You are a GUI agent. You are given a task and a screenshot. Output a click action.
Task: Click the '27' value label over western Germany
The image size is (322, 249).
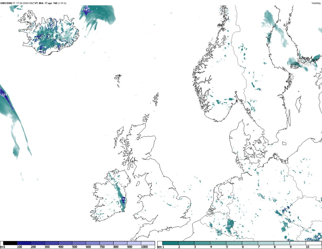[x=229, y=226]
